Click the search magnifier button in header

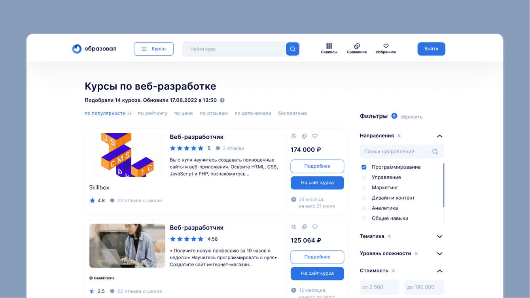293,49
